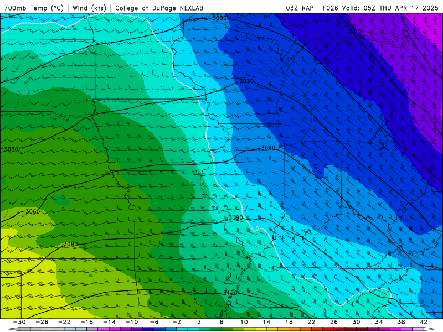This screenshot has width=443, height=332.
Task: Click the "3060" contour label in the yellow-green area
Action: click(33, 211)
